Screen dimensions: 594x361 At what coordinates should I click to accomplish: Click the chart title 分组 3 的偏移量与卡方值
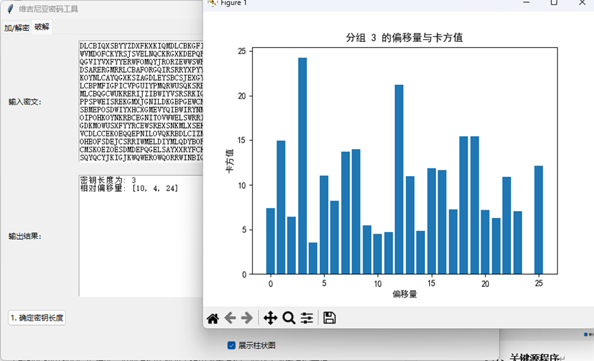(404, 38)
